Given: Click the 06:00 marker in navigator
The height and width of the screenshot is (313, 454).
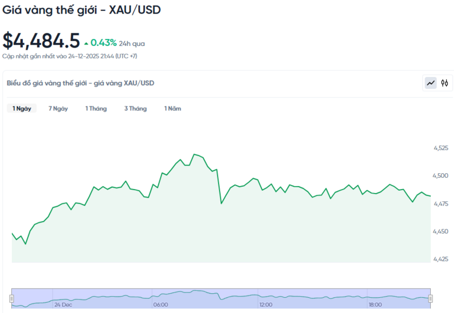Looking at the screenshot, I should click(x=160, y=305).
